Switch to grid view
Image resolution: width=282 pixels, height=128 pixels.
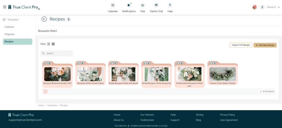tap(53, 44)
